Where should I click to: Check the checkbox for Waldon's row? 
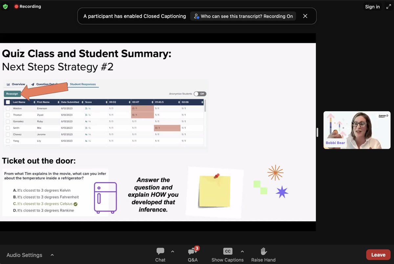[x=8, y=108]
